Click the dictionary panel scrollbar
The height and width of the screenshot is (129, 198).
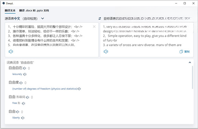click(x=192, y=77)
